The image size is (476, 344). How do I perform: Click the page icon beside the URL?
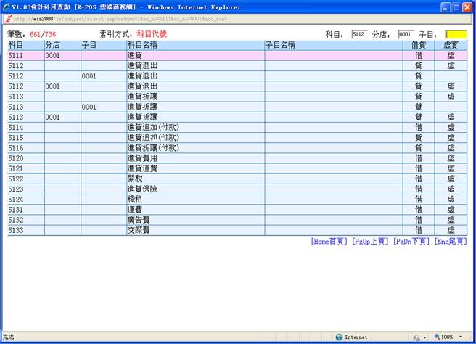[x=8, y=18]
